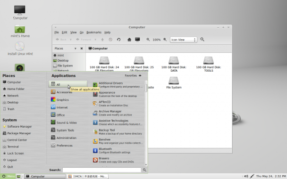Select the Internet category
This screenshot has height=179, width=287.
pos(68,107)
